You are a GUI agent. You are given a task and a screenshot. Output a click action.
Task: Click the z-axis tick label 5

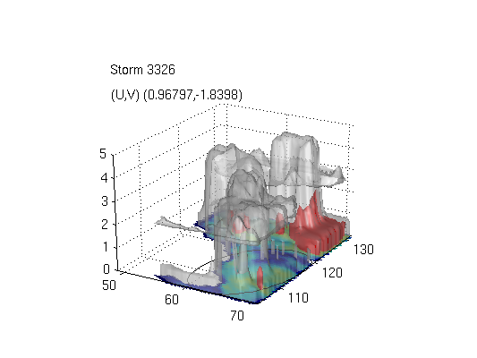(103, 154)
